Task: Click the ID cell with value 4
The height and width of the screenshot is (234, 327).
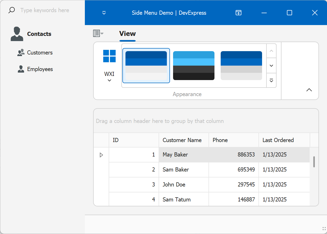Action: [x=134, y=200]
